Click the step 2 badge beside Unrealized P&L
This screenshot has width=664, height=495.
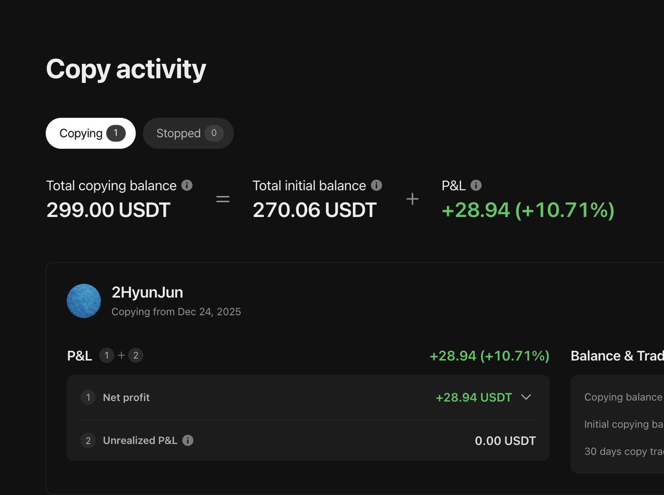click(88, 441)
